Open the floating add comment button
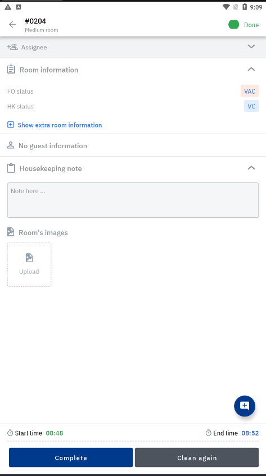Image resolution: width=266 pixels, height=476 pixels. 245,406
